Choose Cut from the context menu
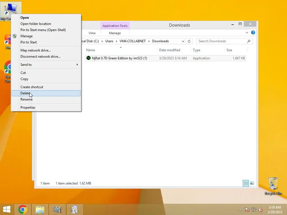Viewport: 287px width, 215px height. click(x=46, y=73)
